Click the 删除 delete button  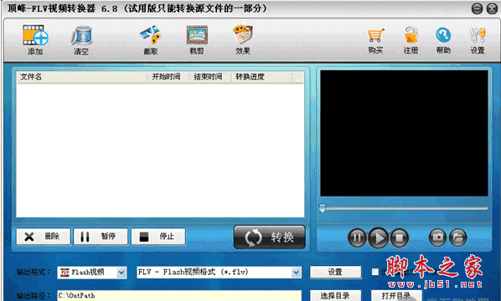click(43, 237)
